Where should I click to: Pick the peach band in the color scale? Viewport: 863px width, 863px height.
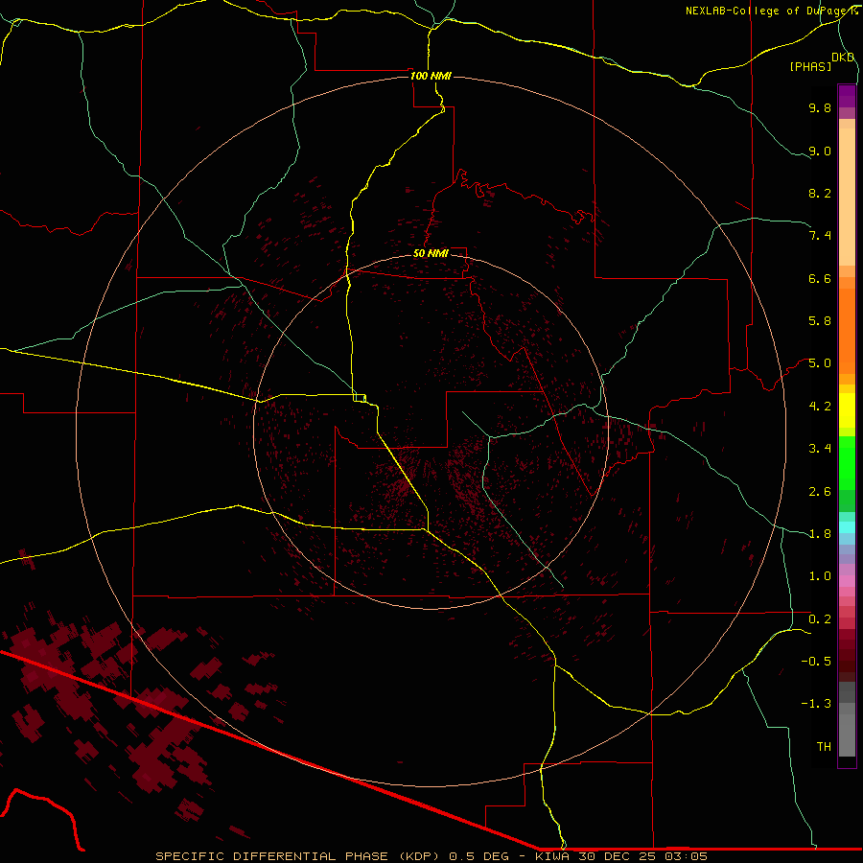tap(847, 197)
